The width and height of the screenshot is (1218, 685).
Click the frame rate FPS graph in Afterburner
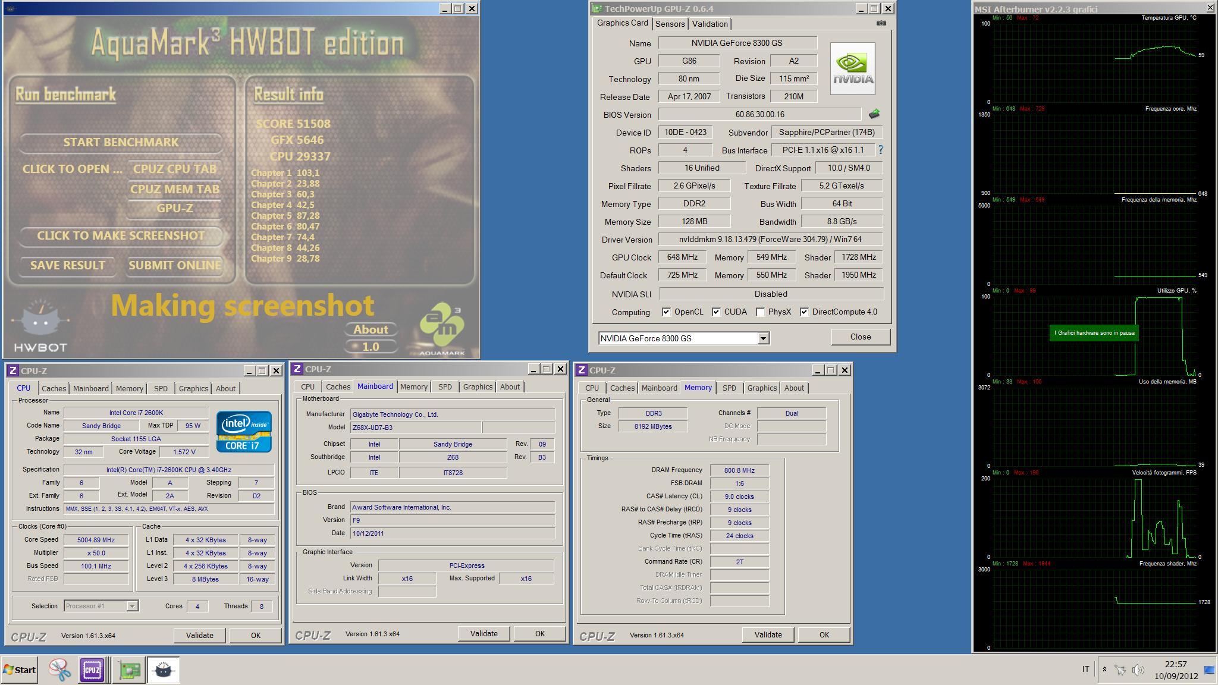(1094, 518)
